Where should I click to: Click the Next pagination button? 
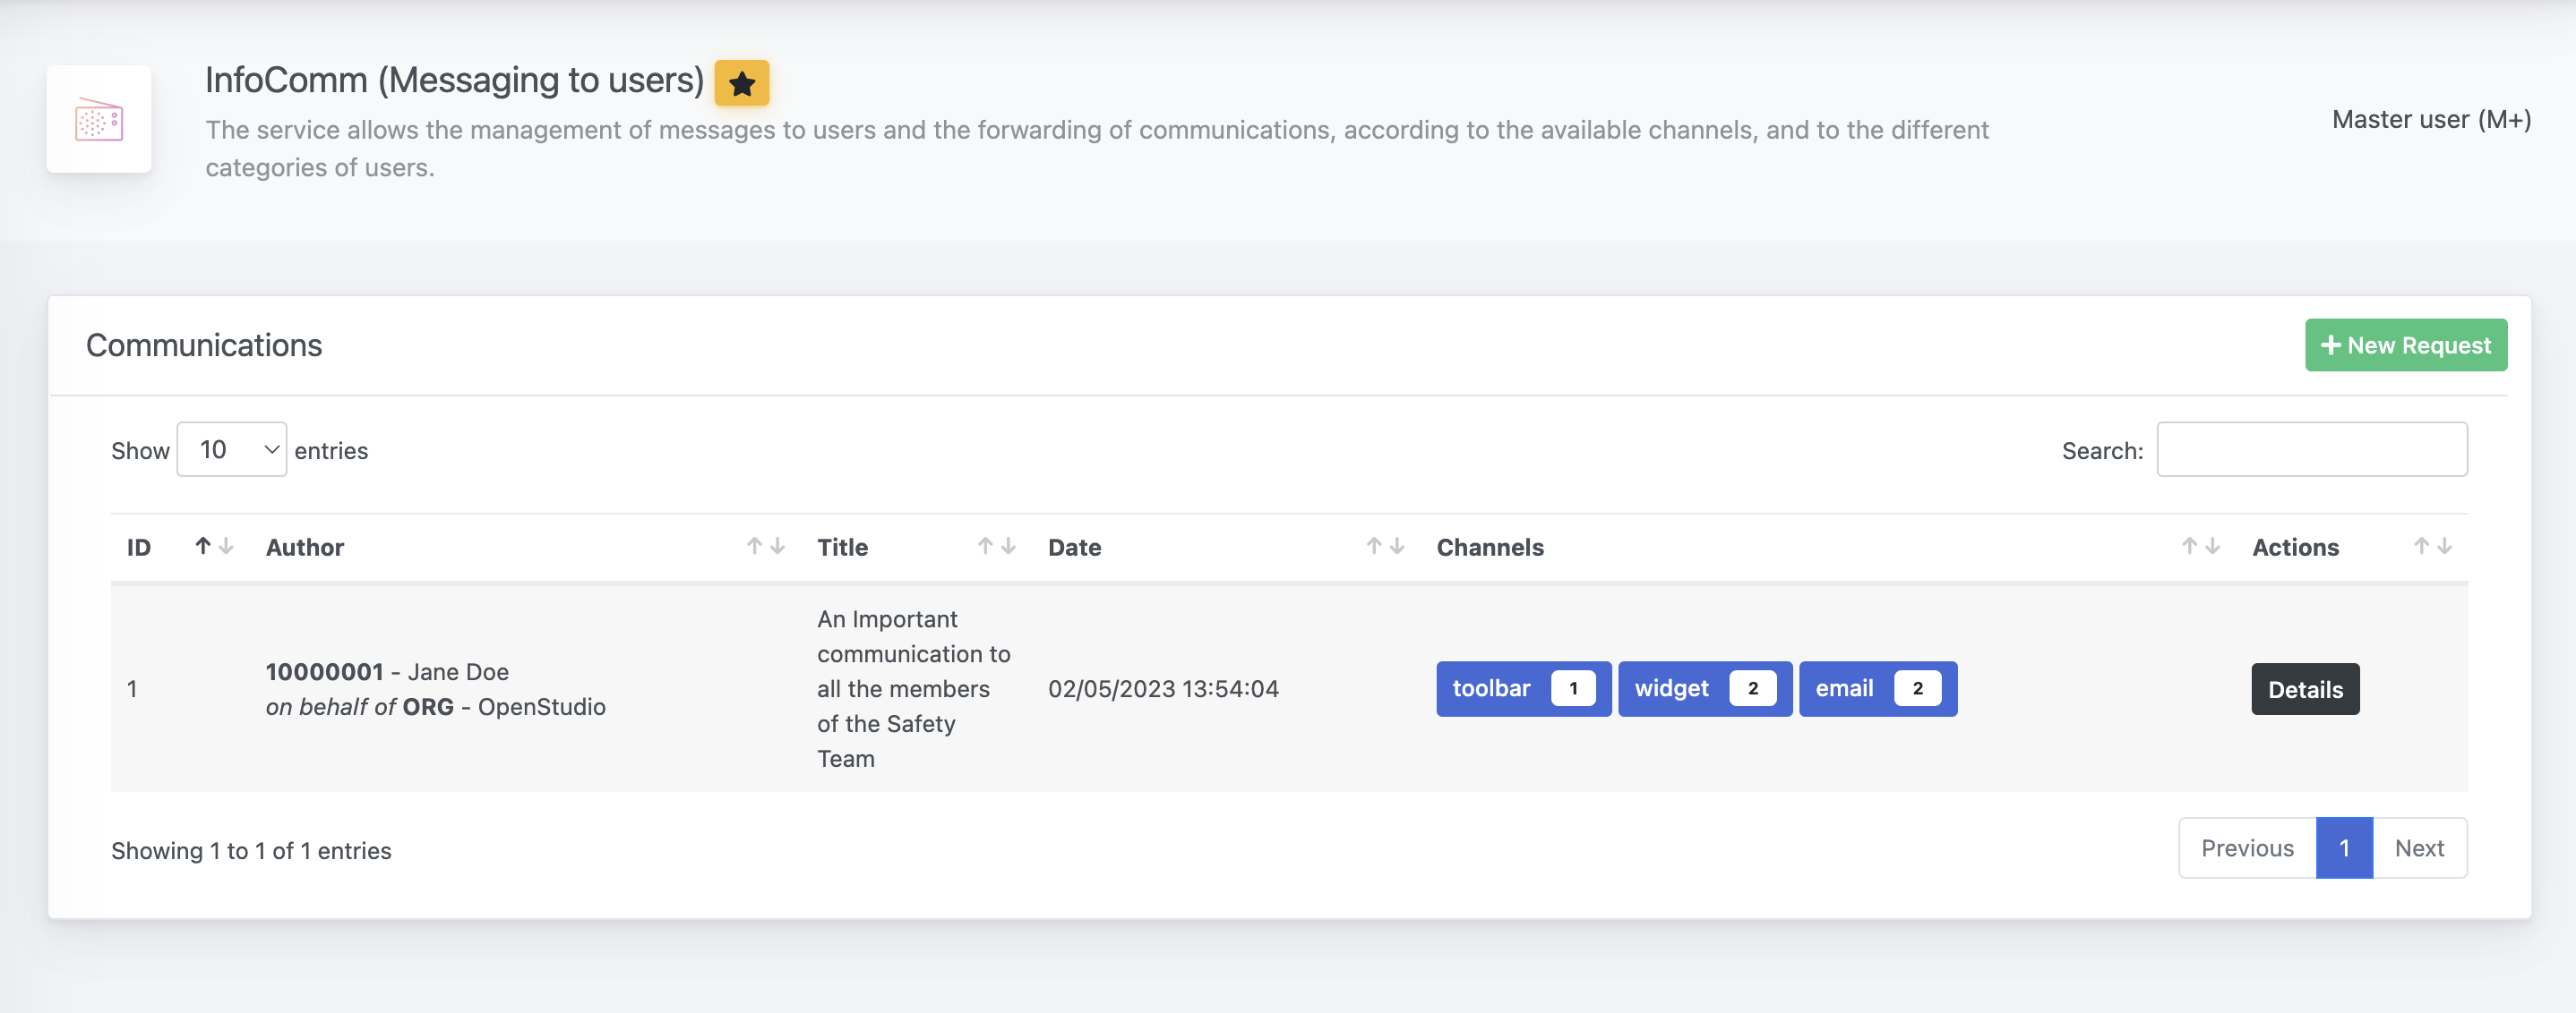[x=2420, y=847]
